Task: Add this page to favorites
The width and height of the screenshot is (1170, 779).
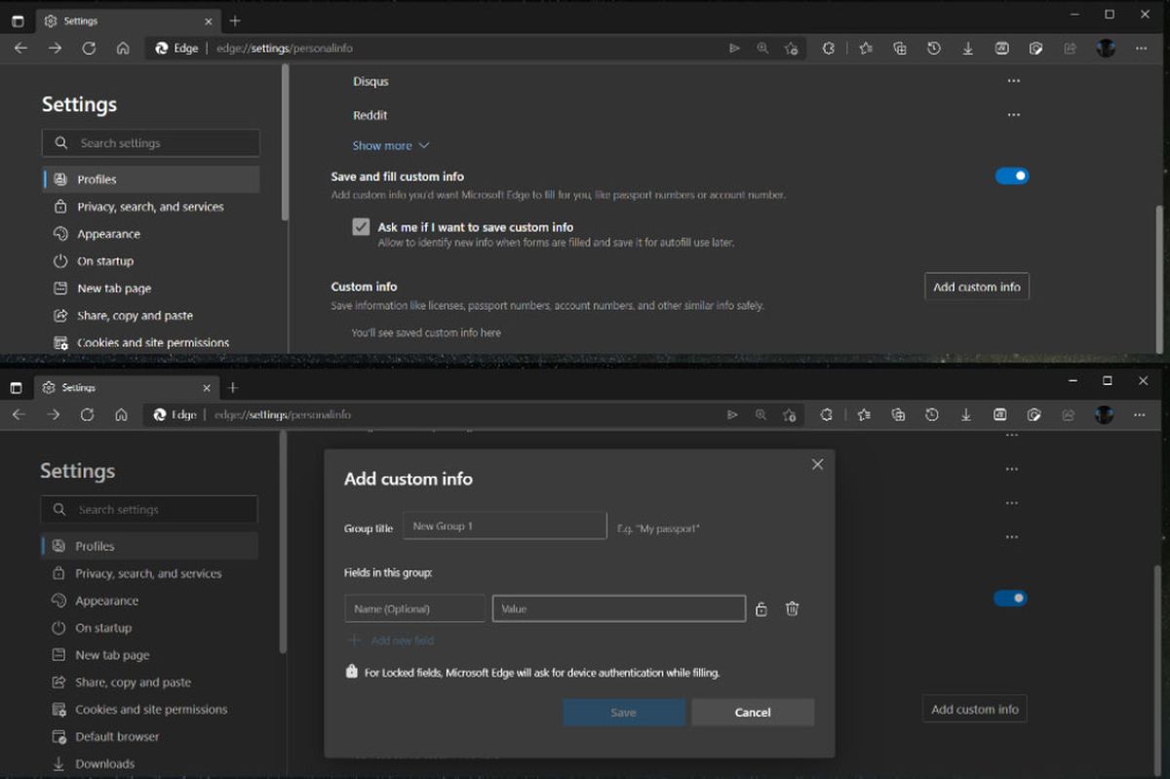Action: (x=790, y=48)
